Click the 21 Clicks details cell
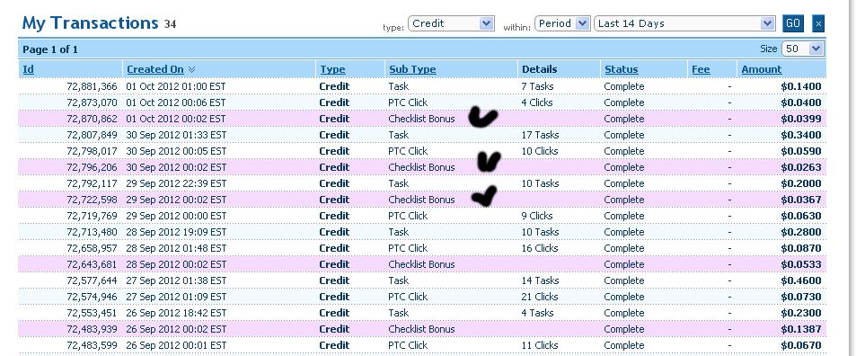This screenshot has height=356, width=856. pyautogui.click(x=539, y=297)
